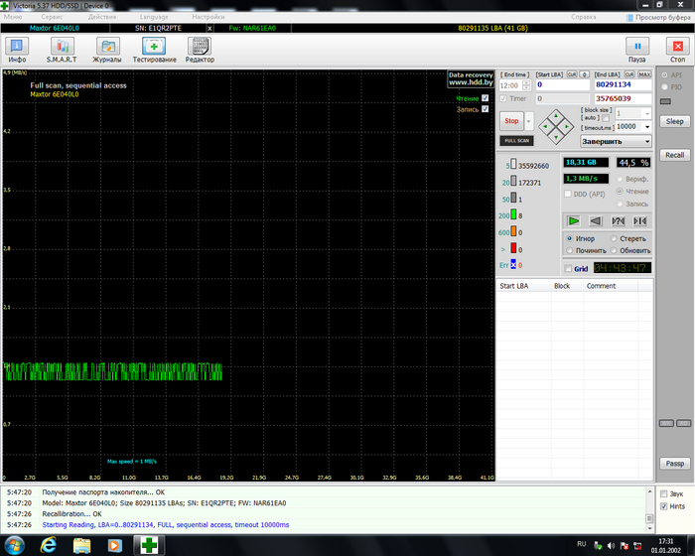Open the Windows Start orb
The width and height of the screenshot is (695, 556).
click(x=14, y=545)
